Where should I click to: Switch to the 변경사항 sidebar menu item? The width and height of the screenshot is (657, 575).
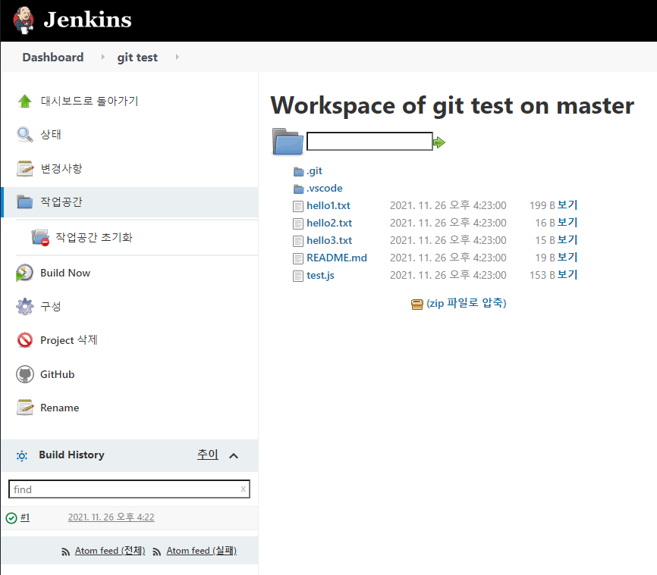point(25,168)
